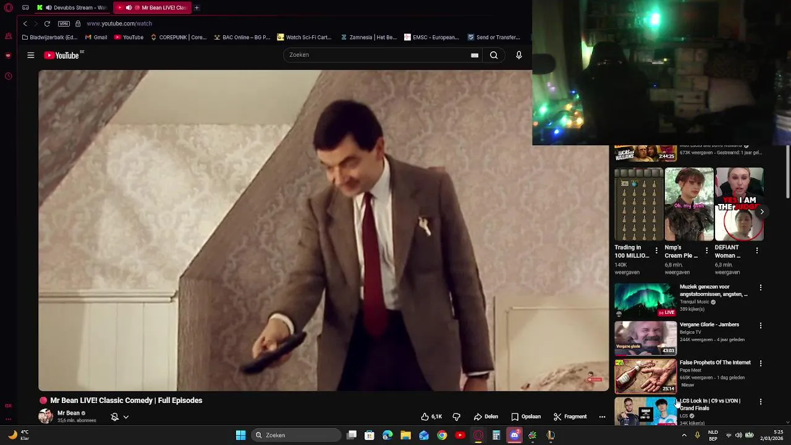Open the Nmp's Cream Pie short

tap(689, 204)
